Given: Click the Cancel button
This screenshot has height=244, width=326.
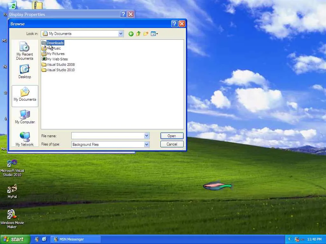Looking at the screenshot, I should [172, 144].
